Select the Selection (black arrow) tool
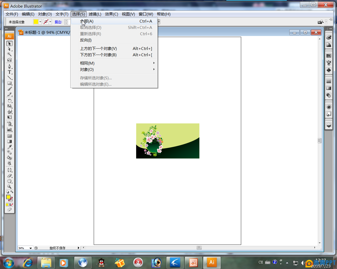 click(x=9, y=43)
